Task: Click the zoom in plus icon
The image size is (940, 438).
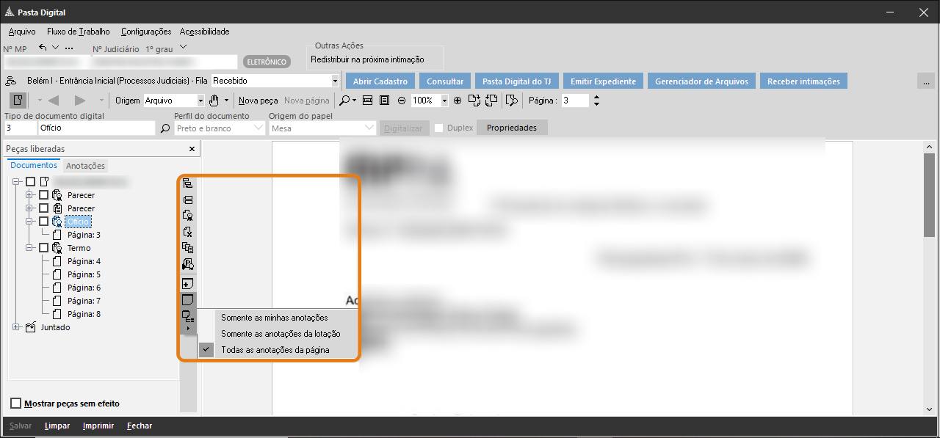Action: coord(458,101)
